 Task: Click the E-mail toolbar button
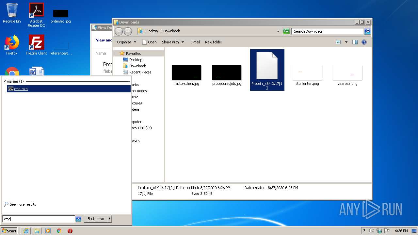(195, 42)
